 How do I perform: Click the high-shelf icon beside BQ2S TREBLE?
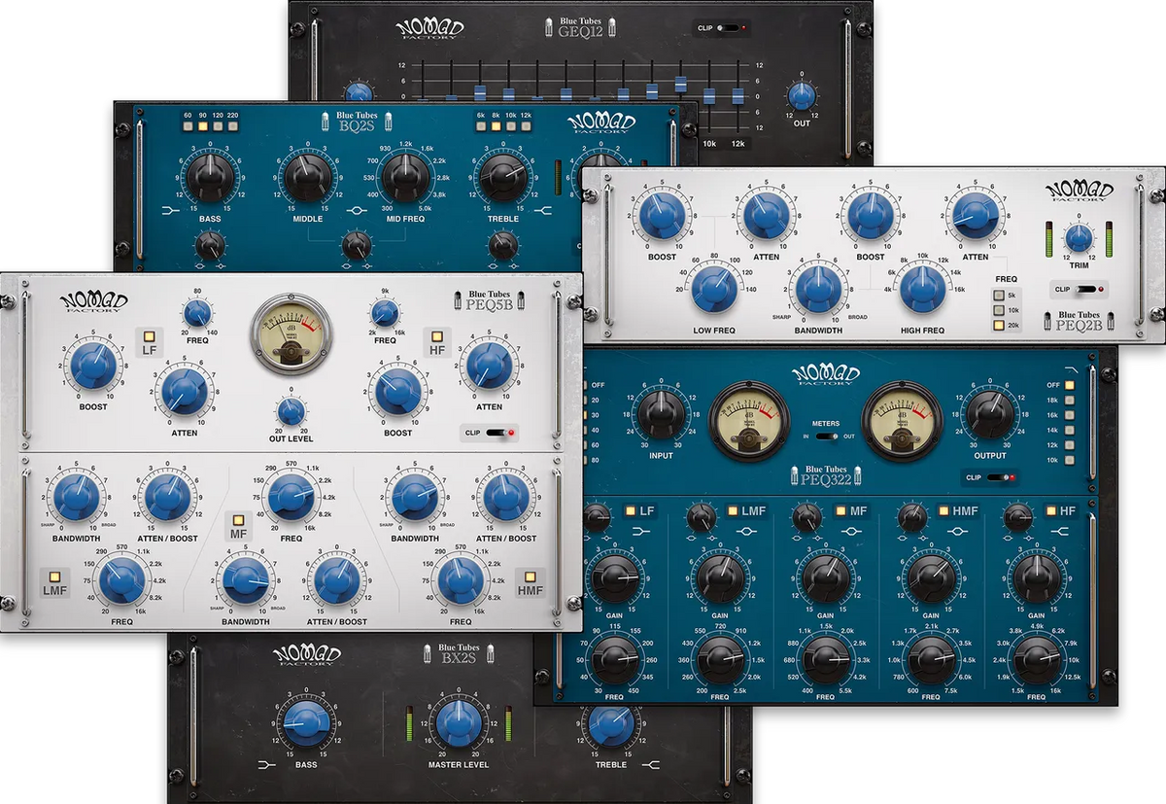[x=544, y=208]
